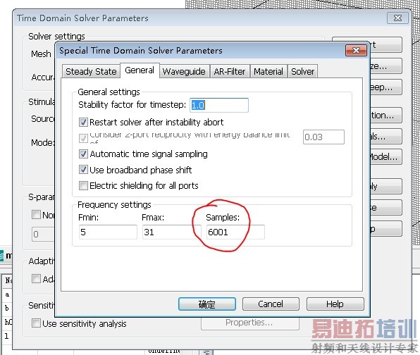Switch to the Steady State tab
Viewport: 420px width, 355px height.
click(91, 71)
